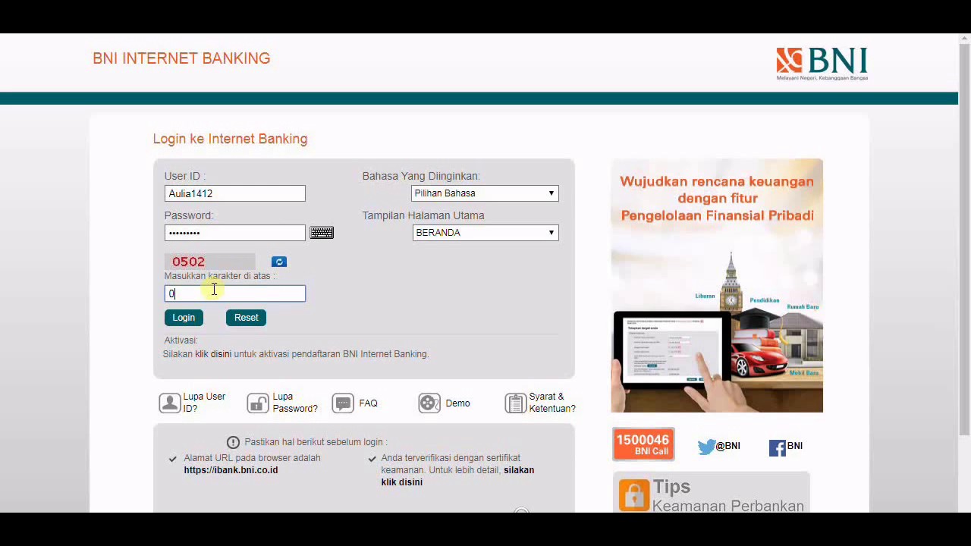
Task: Click the BNI logo in header
Action: (822, 64)
